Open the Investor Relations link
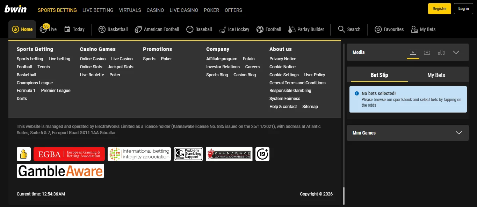Viewport: 477px width, 207px height. [223, 67]
